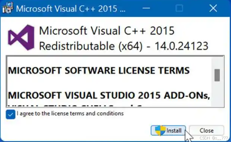Click the maximize button in the title bar

(x=179, y=8)
